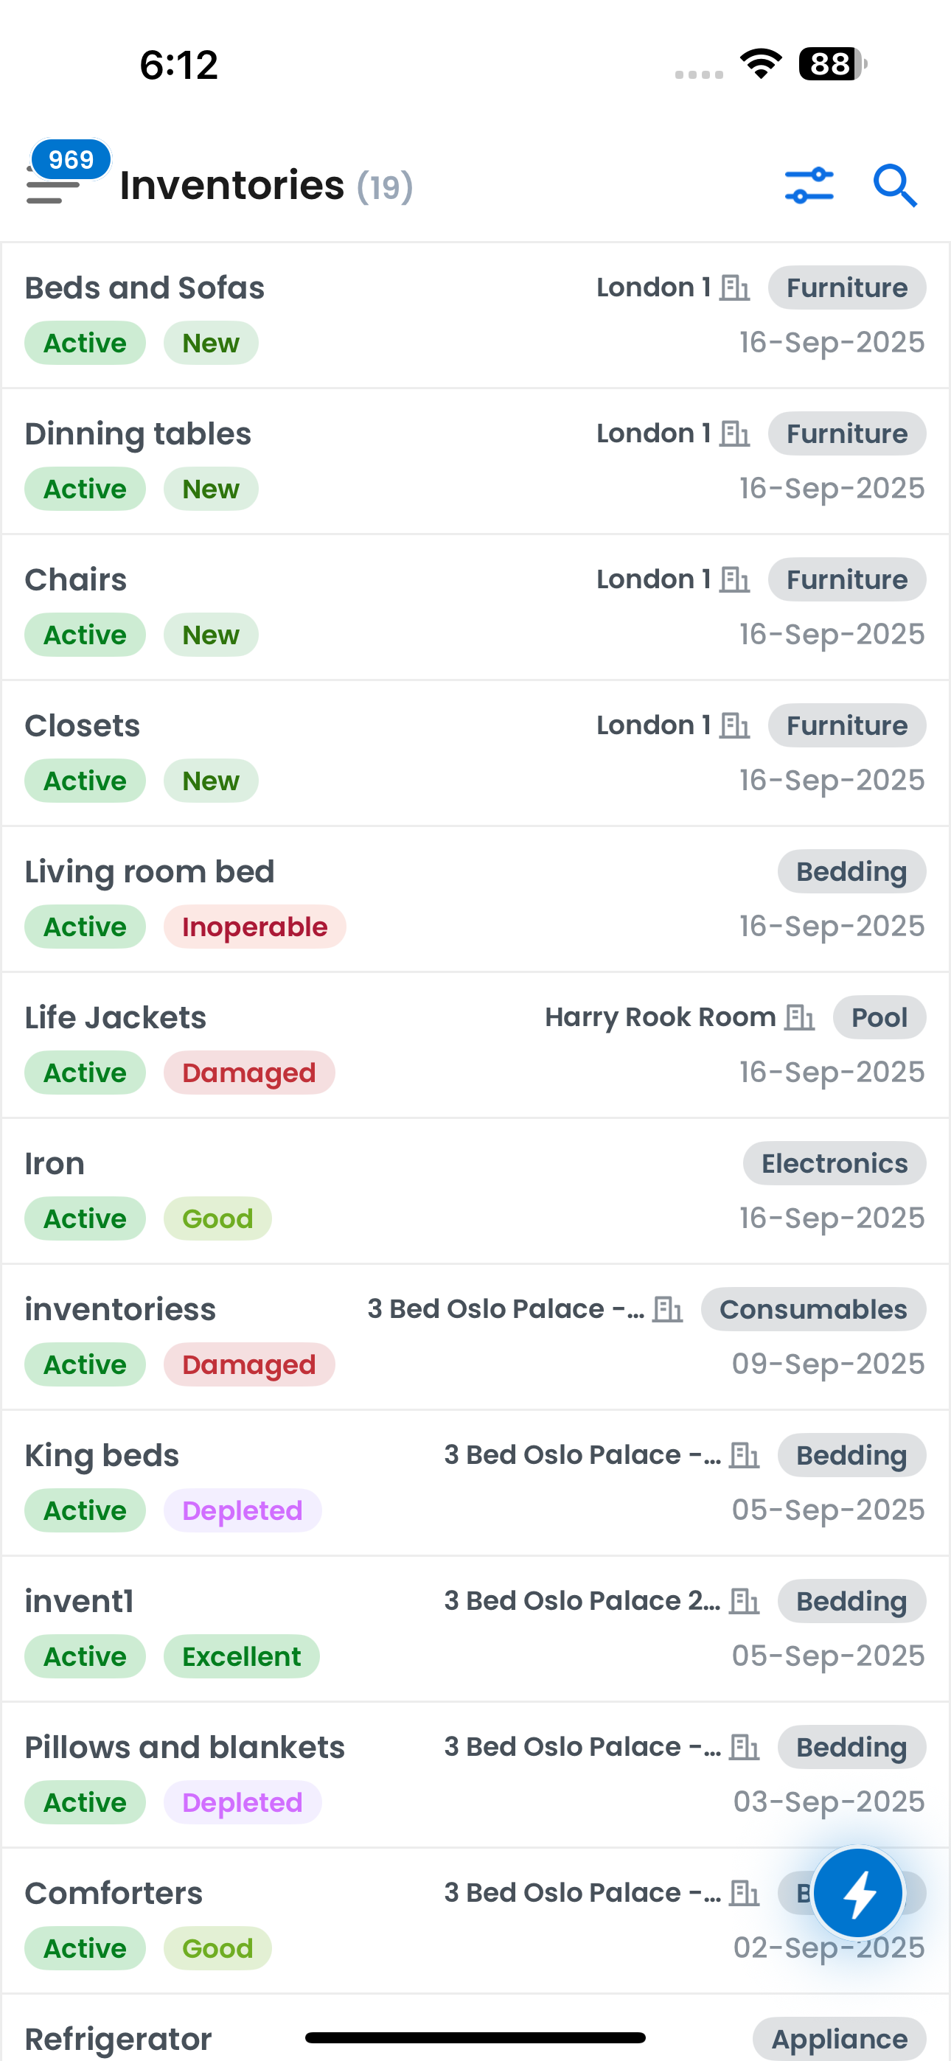Viewport: 951px width, 2061px height.
Task: Open the Chairs inventory entry
Action: coord(76,579)
